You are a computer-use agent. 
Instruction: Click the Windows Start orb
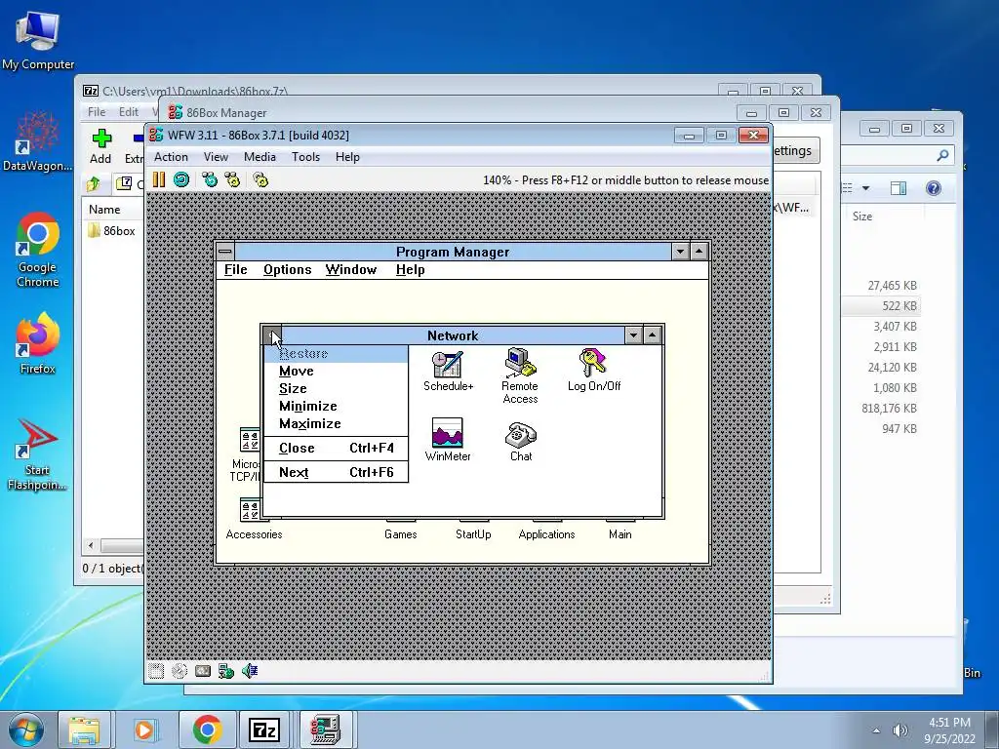pyautogui.click(x=26, y=729)
